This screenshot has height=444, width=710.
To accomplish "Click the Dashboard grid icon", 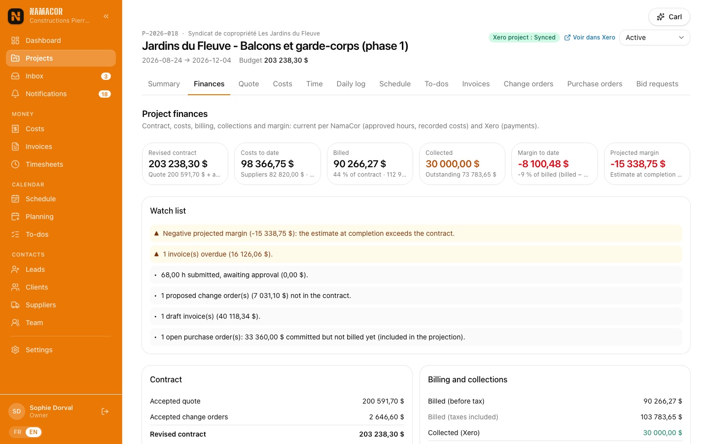I will click(x=15, y=40).
